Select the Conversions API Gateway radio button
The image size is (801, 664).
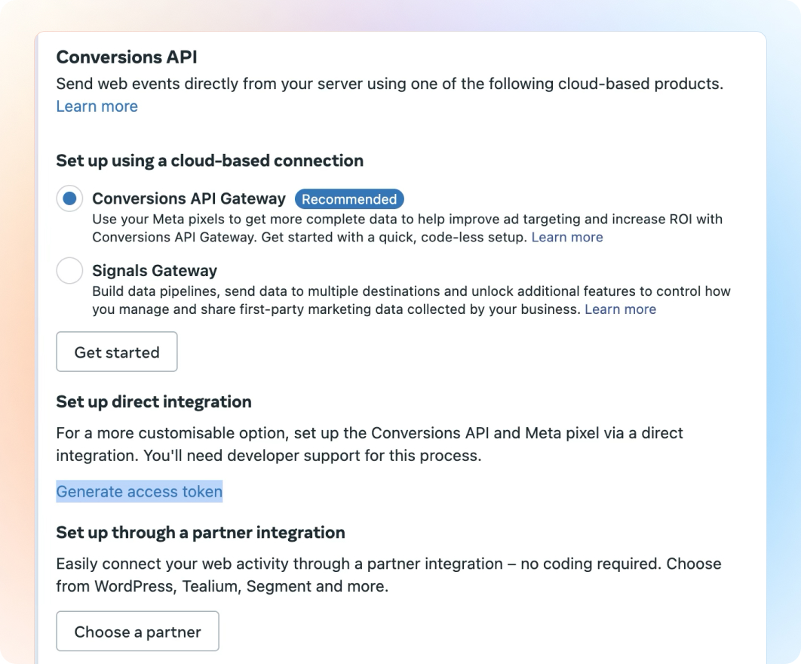(x=69, y=199)
